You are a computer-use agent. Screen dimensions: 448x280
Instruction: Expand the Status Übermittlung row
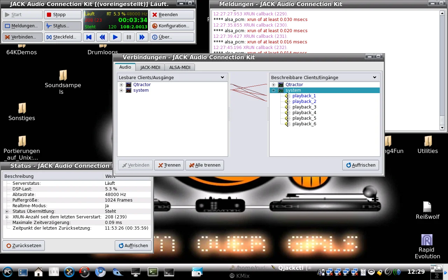7,211
